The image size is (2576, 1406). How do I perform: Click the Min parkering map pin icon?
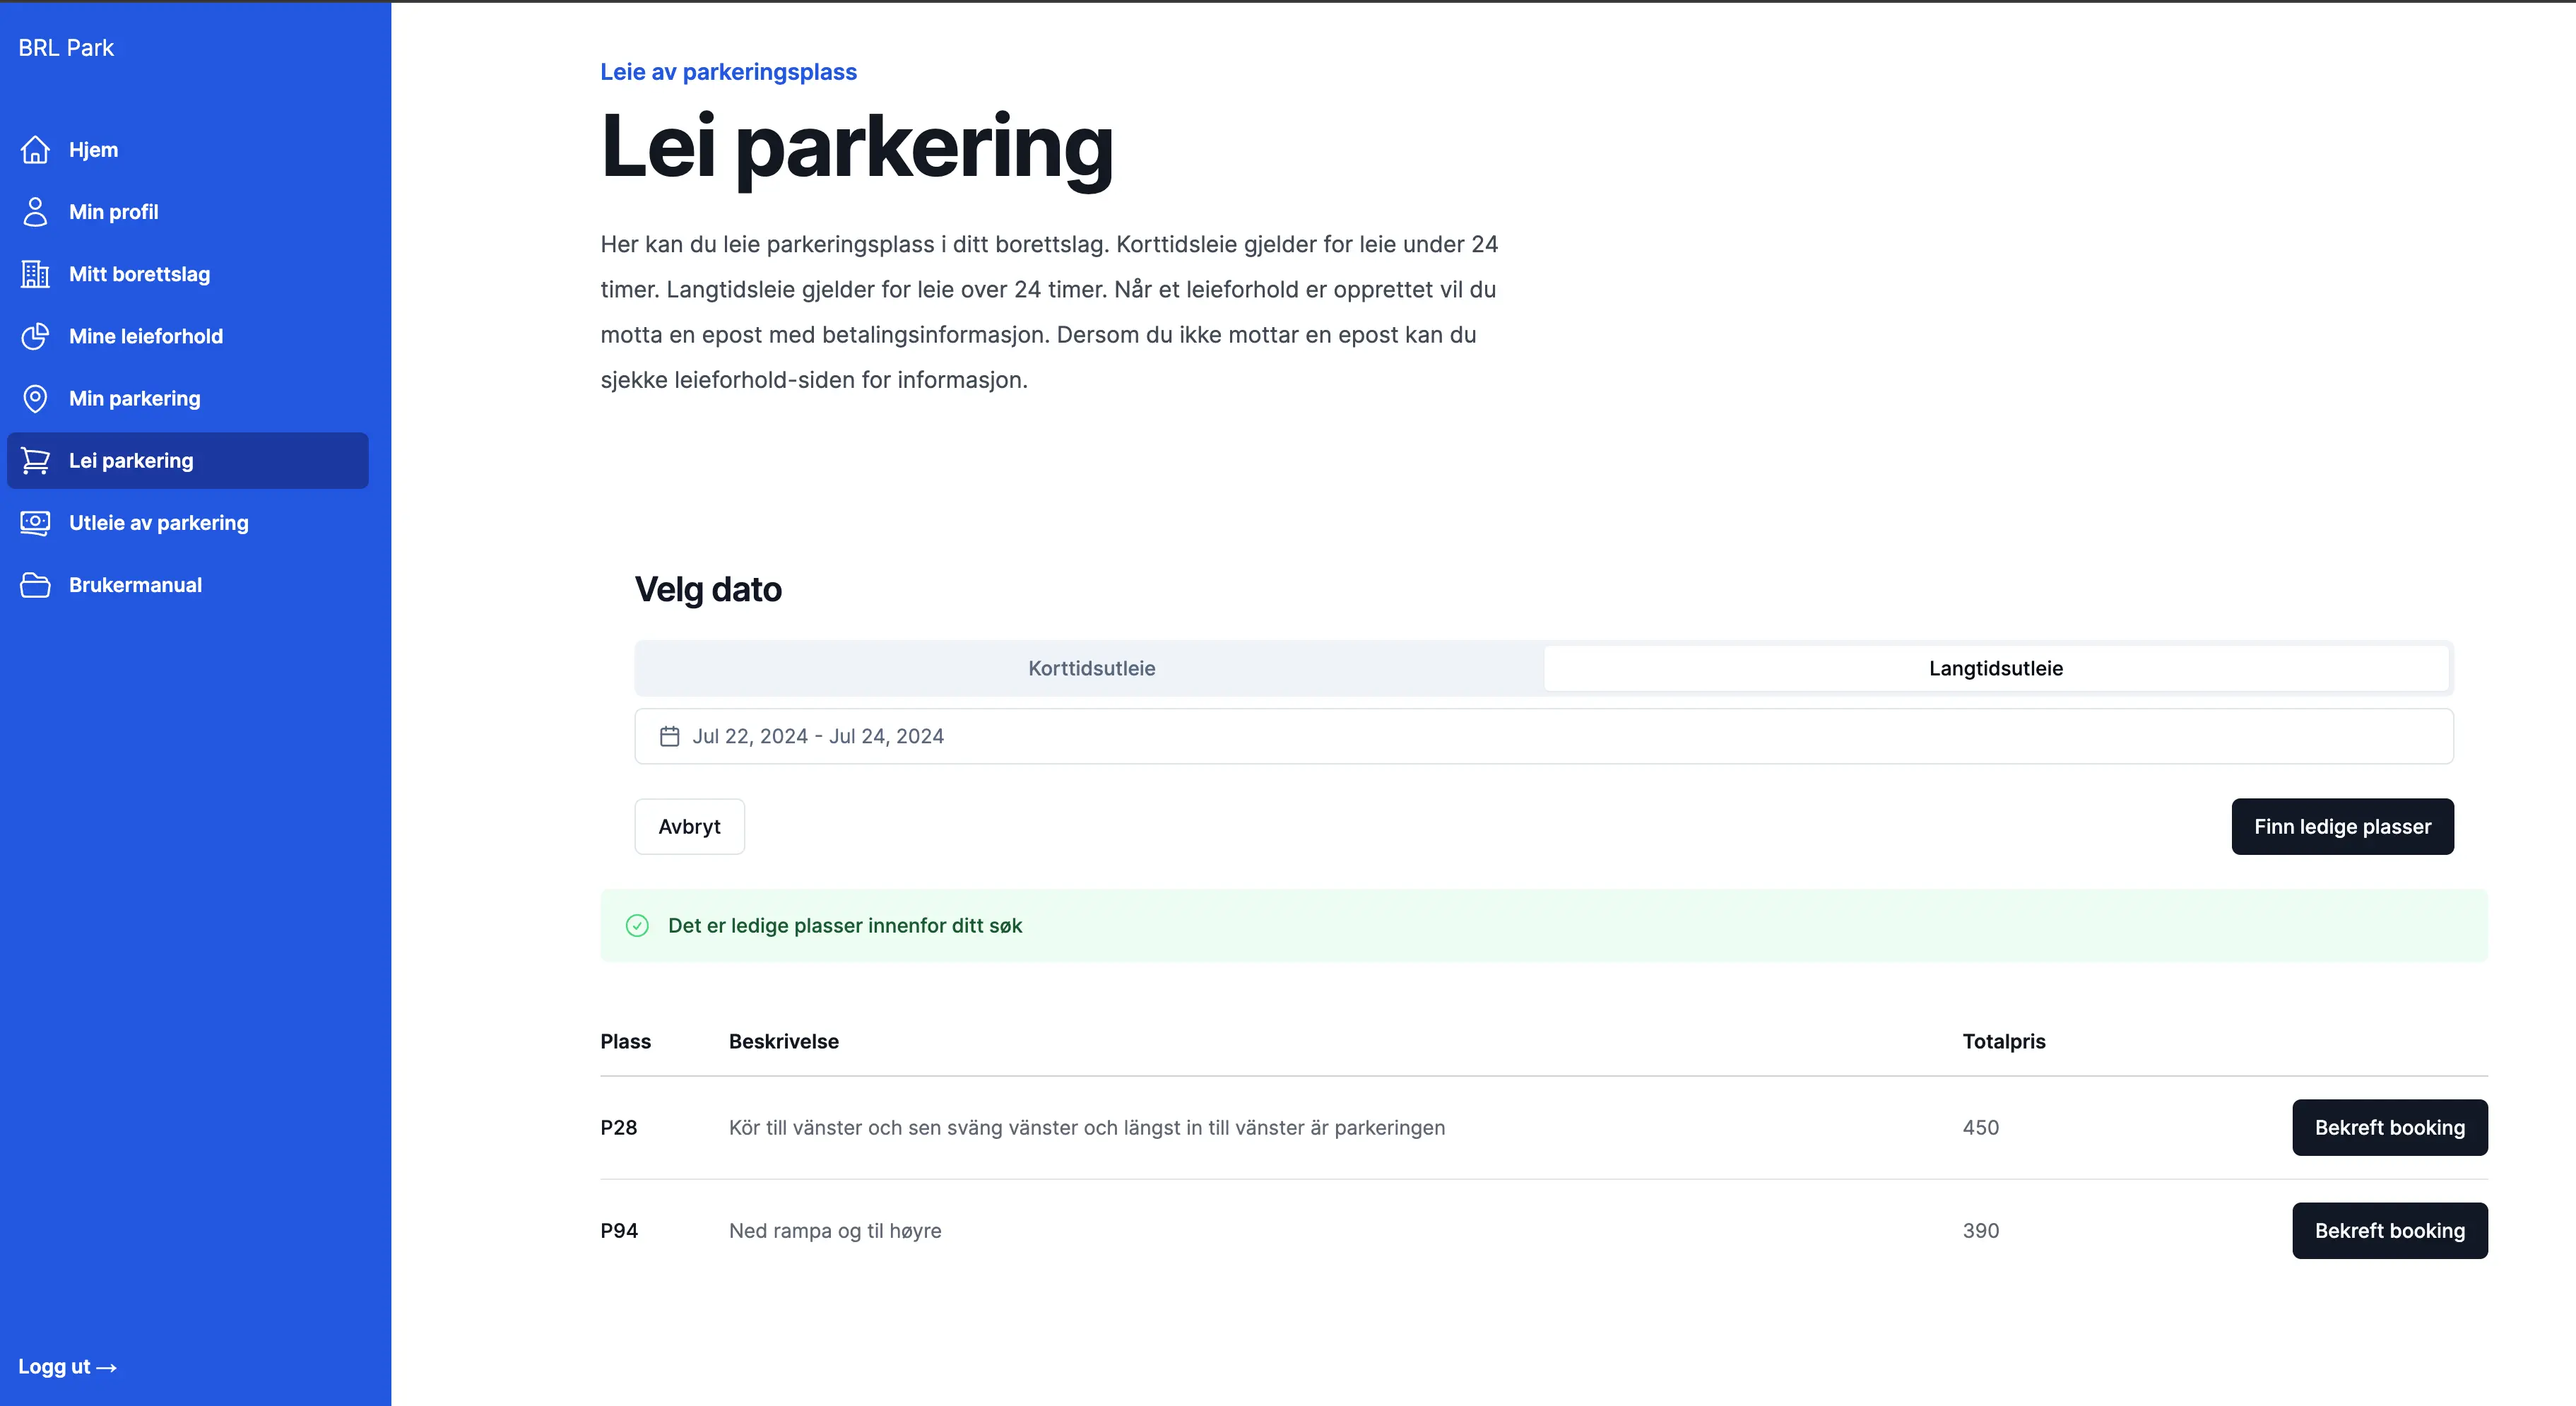35,398
